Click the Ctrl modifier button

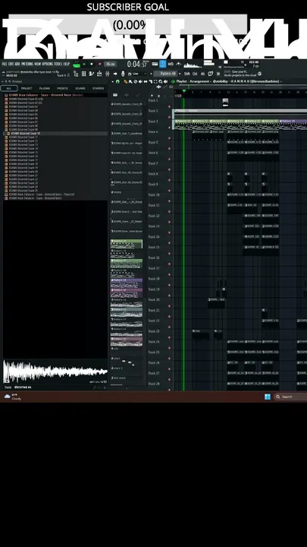coord(195,74)
